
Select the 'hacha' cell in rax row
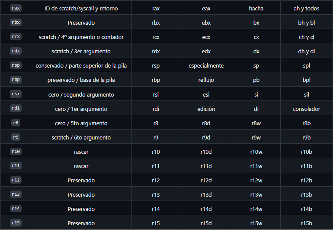point(256,9)
